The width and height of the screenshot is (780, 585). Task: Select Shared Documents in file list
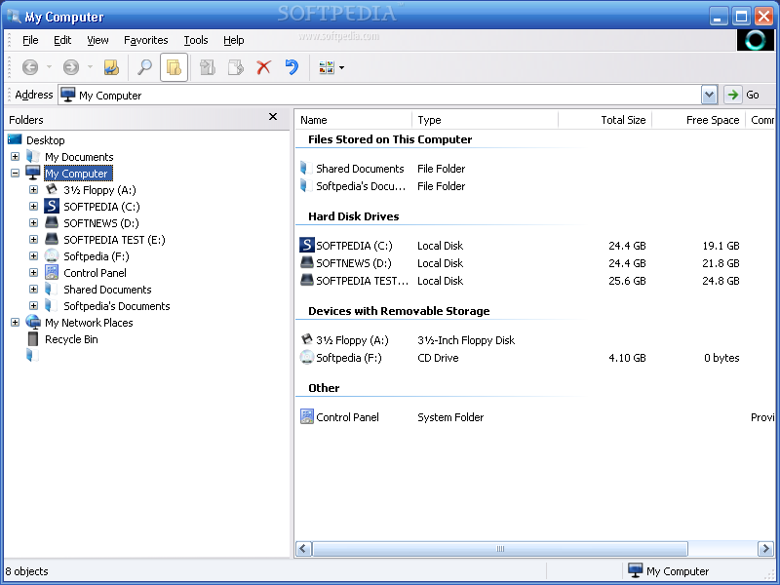pos(360,169)
